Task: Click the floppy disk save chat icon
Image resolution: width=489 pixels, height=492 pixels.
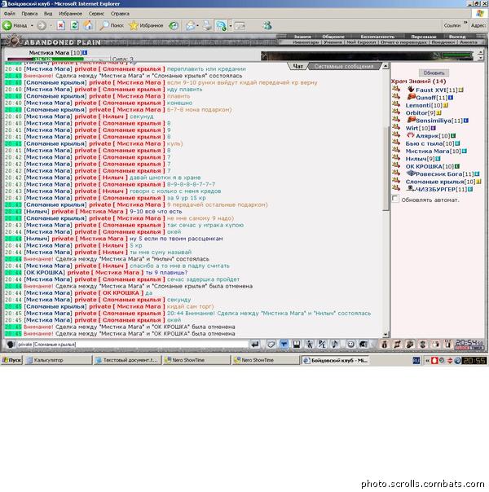Action: click(297, 345)
